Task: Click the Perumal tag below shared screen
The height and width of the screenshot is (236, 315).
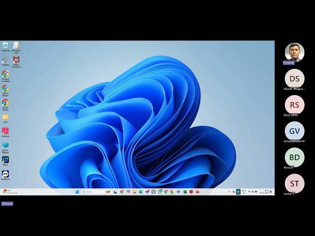Action: point(7,204)
